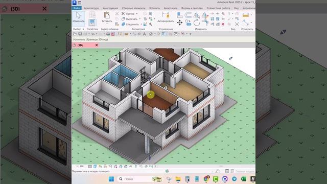Open the Вырезать dropdown arrow
This screenshot has width=327, height=184.
(x=139, y=19)
